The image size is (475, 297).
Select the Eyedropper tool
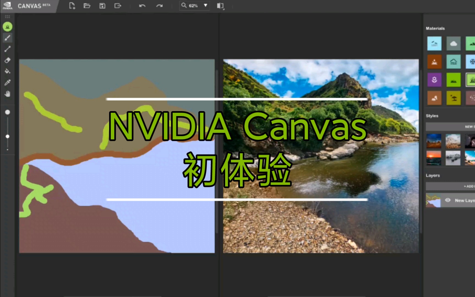point(7,82)
